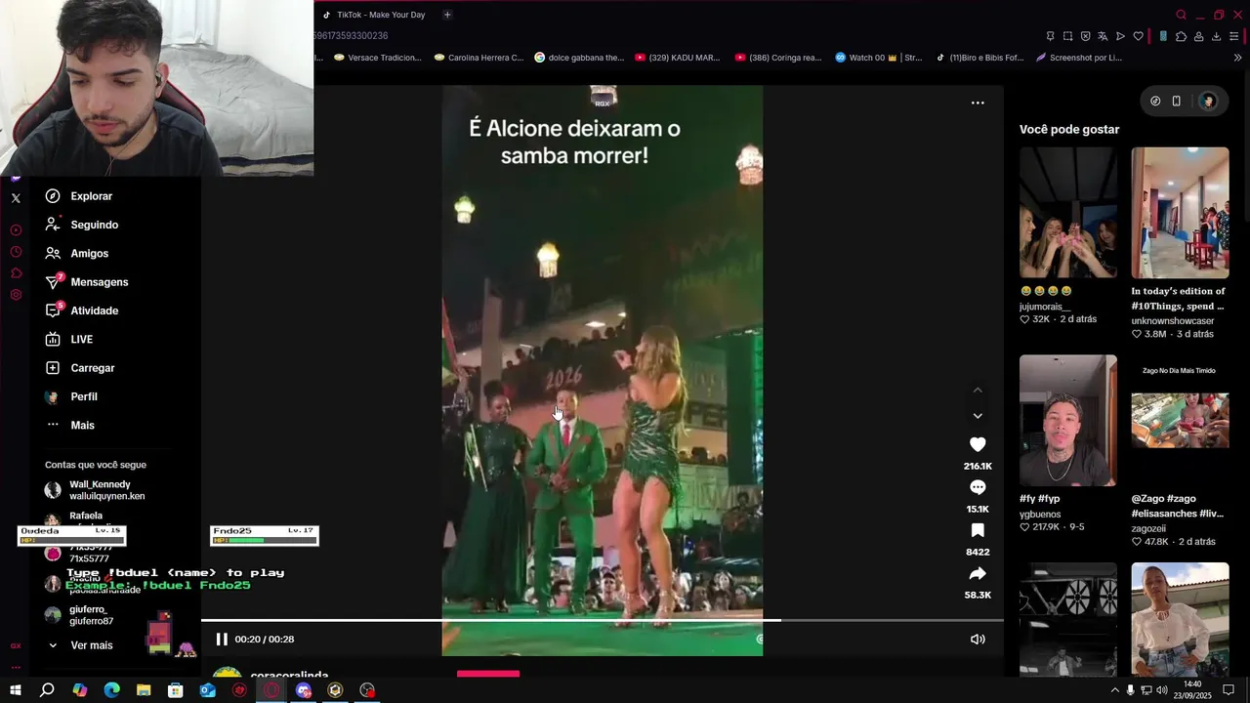Open the Windows Start menu
Image resolution: width=1250 pixels, height=703 pixels.
[15, 690]
